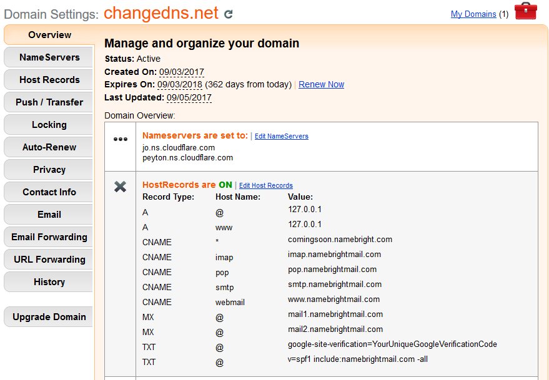The image size is (549, 380).
Task: Open the Locking tab
Action: tap(49, 125)
